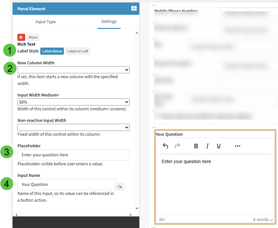
Task: Click the Mobile Phone Number label
Action: coord(176,10)
